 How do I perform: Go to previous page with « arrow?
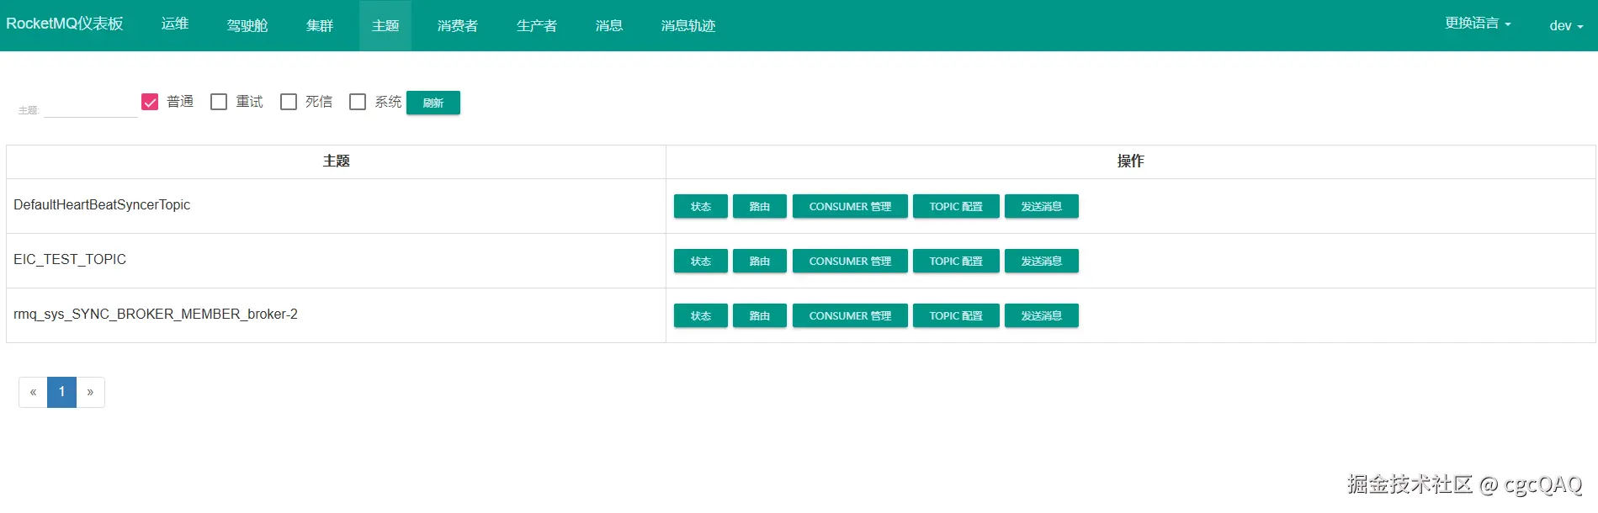tap(33, 392)
